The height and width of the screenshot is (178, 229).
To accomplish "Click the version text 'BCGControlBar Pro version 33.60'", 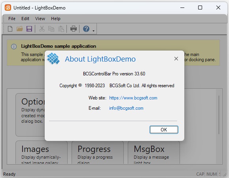I will coord(114,74).
